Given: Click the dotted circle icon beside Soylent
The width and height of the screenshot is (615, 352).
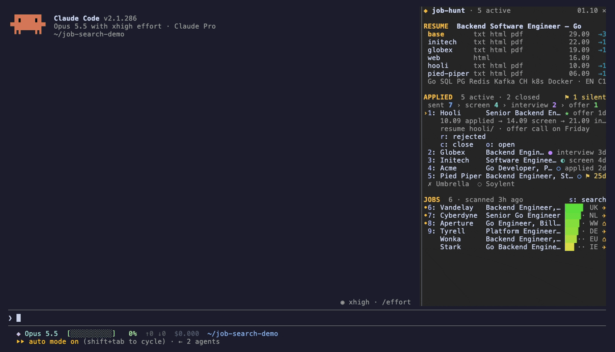Looking at the screenshot, I should pos(480,184).
